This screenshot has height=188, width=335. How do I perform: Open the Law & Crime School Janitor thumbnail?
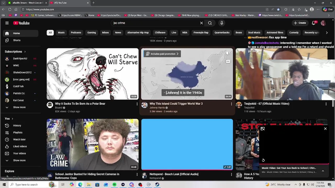pos(93,144)
